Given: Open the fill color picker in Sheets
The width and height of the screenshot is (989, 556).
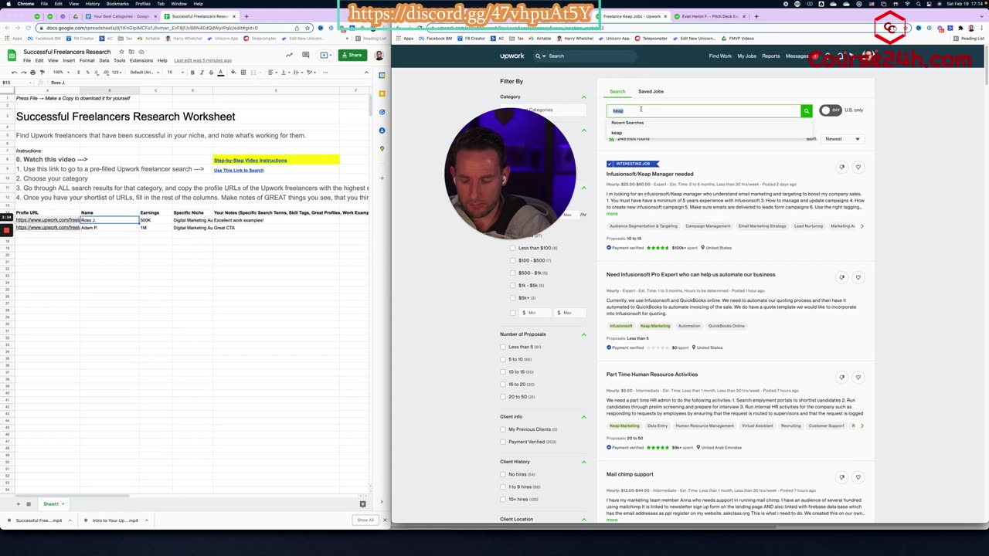Looking at the screenshot, I should [233, 73].
